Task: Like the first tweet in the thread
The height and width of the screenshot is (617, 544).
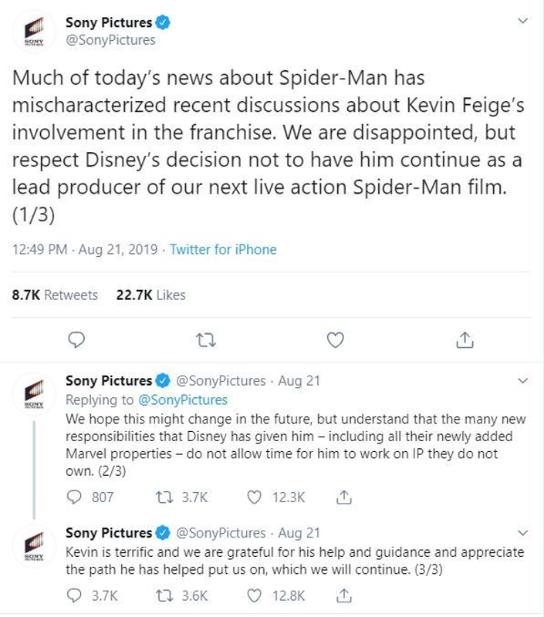Action: (x=333, y=337)
